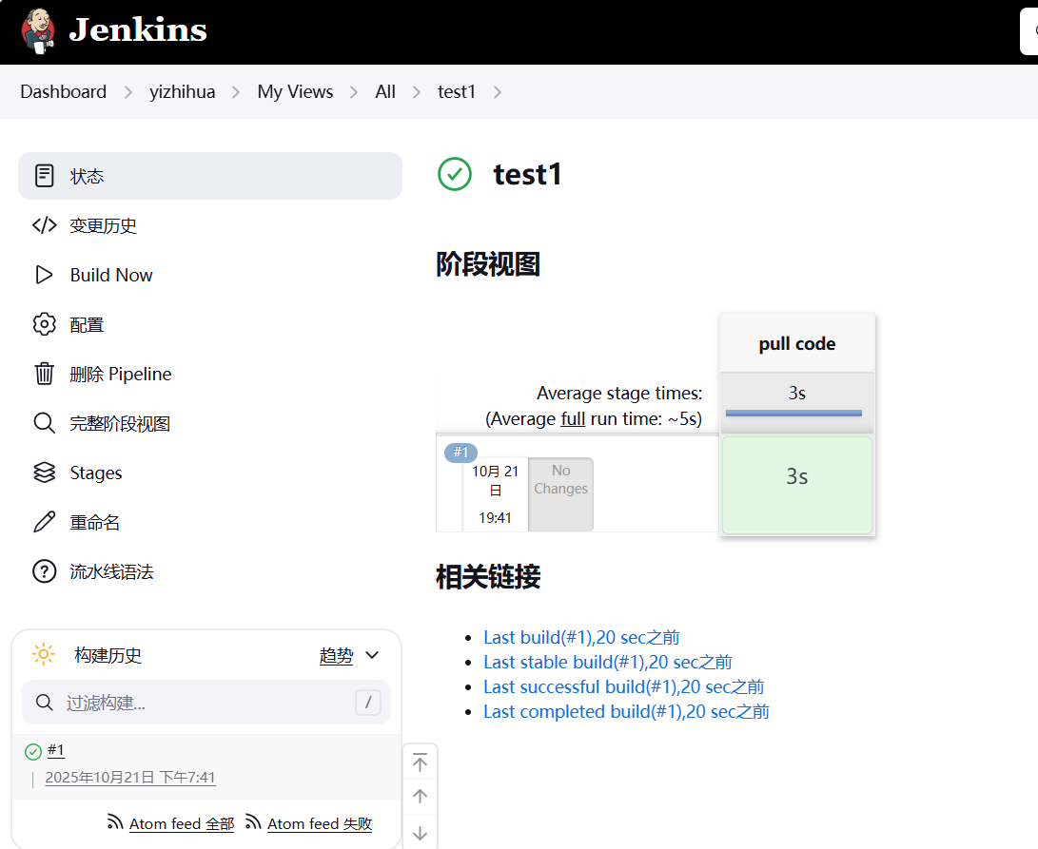Click the No Changes box for build #1
This screenshot has width=1038, height=849.
coord(560,493)
